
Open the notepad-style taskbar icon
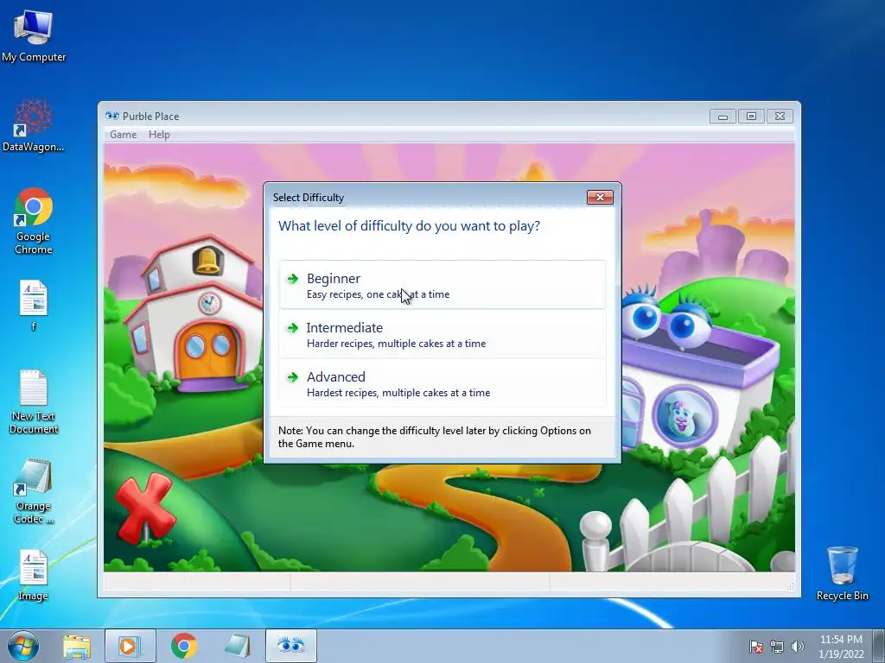point(238,646)
